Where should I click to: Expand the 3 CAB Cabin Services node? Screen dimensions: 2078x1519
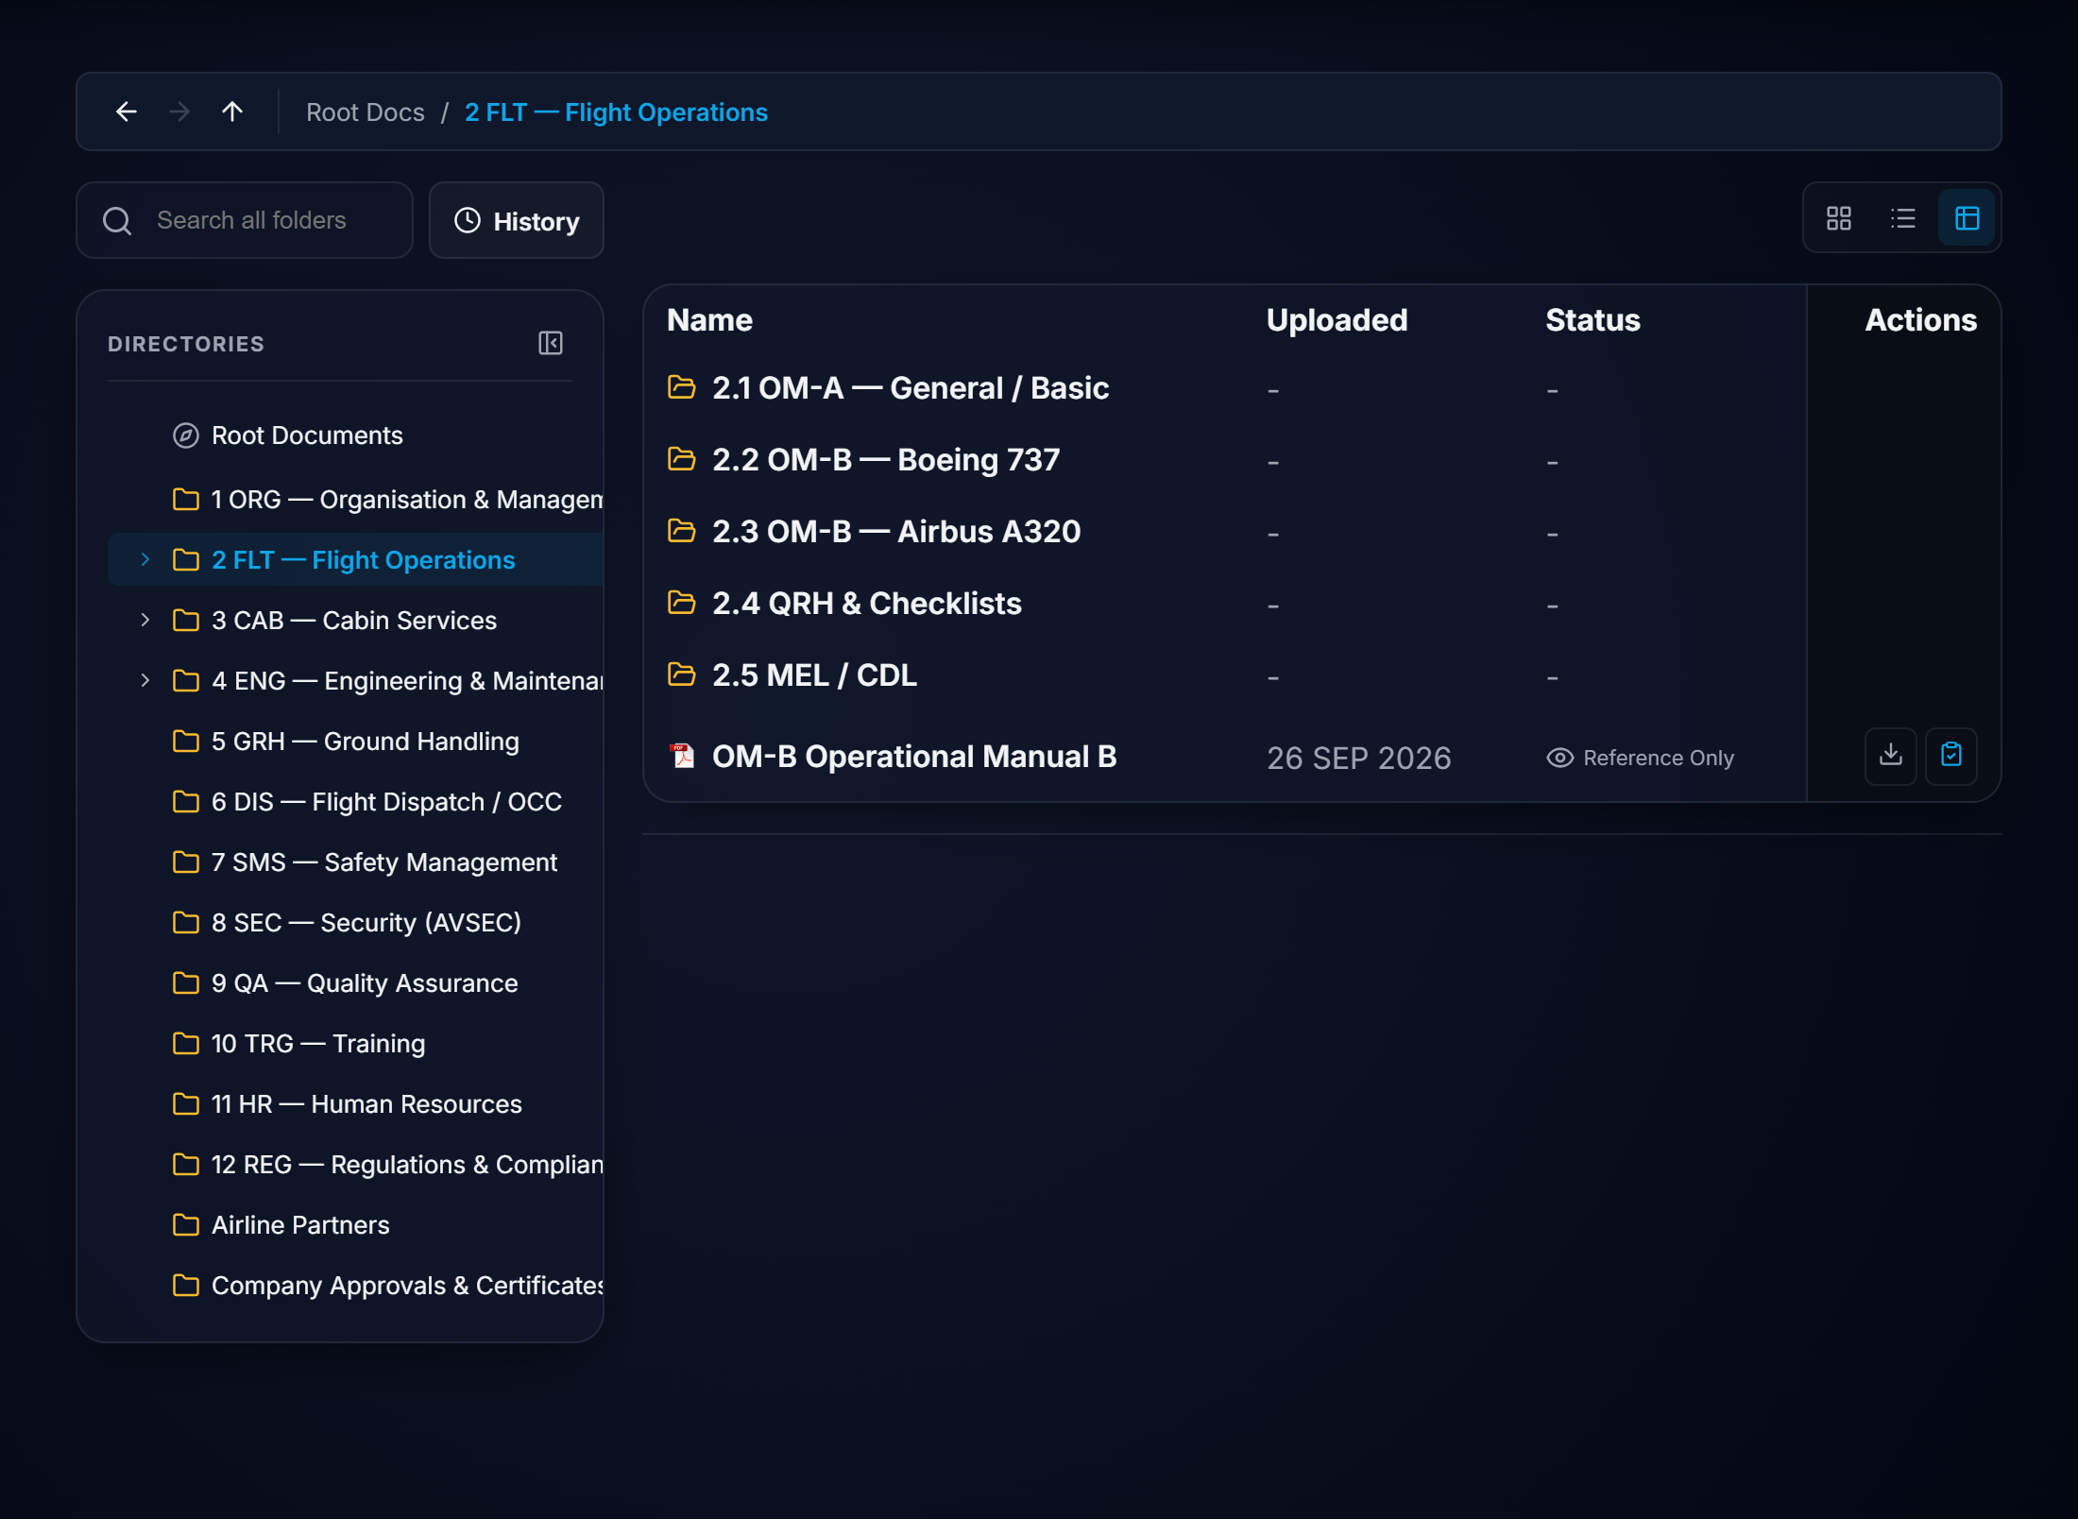[x=145, y=620]
